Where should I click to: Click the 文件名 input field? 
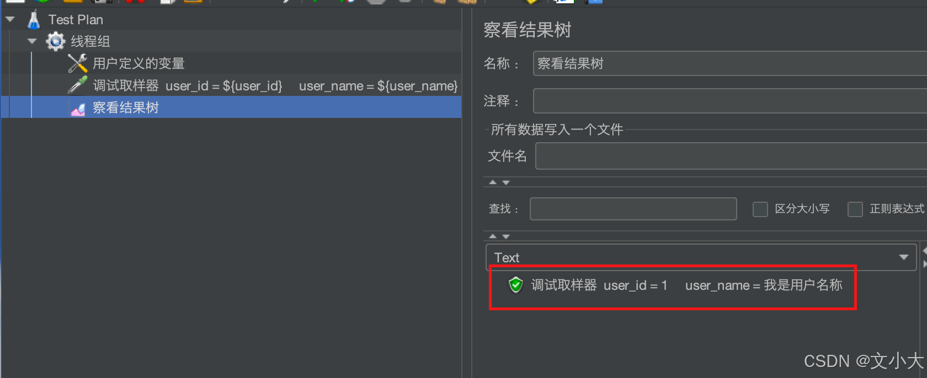731,156
